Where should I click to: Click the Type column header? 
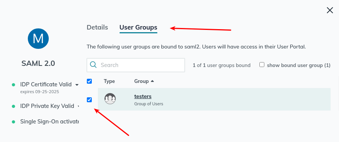109,81
